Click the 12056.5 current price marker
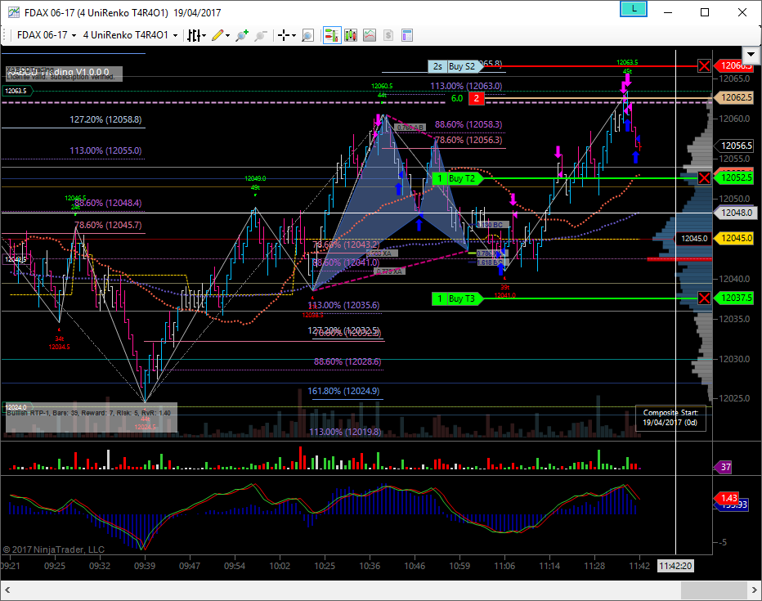 pyautogui.click(x=734, y=146)
